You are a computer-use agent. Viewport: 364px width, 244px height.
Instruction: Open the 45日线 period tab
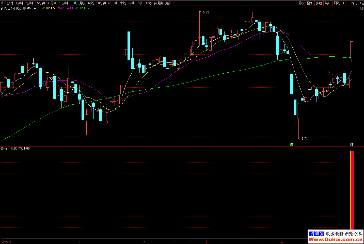pyautogui.click(x=113, y=3)
